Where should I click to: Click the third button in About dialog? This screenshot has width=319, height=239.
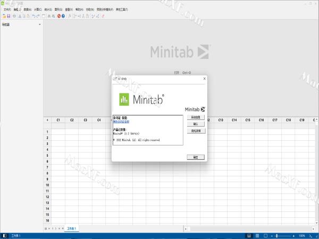[x=196, y=131]
